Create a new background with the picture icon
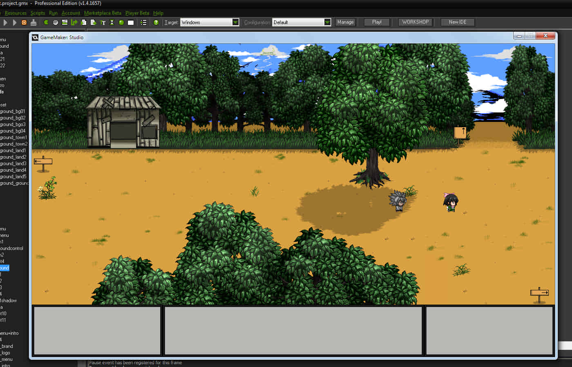 coord(65,22)
